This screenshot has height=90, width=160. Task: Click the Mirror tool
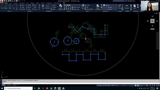pos(28,7)
